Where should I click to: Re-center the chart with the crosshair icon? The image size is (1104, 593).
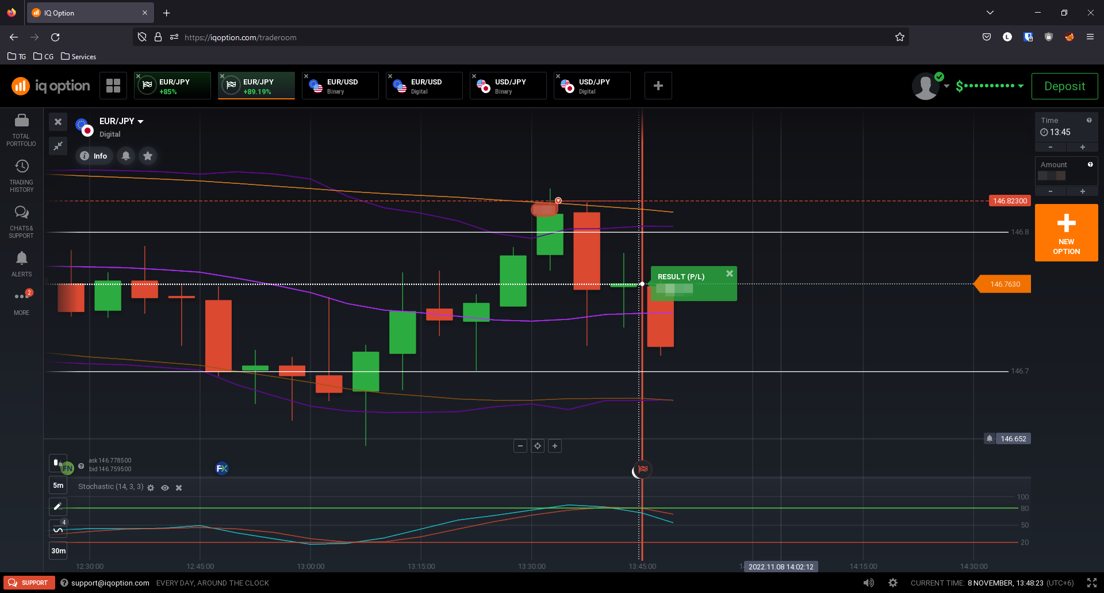538,446
